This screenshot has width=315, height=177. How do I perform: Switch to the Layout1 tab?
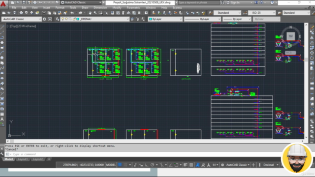(23, 159)
